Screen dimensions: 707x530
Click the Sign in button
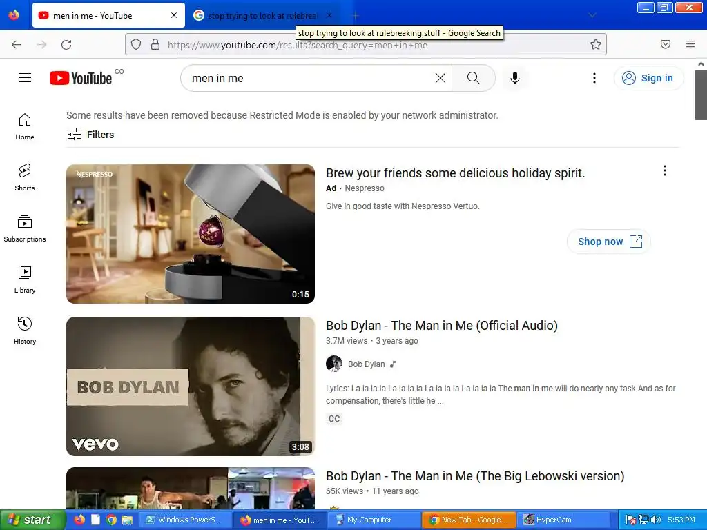[x=648, y=78]
